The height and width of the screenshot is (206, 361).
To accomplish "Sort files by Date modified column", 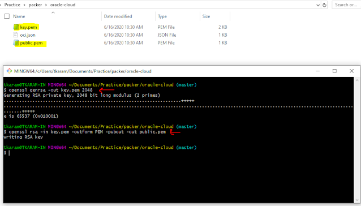I will (x=118, y=16).
